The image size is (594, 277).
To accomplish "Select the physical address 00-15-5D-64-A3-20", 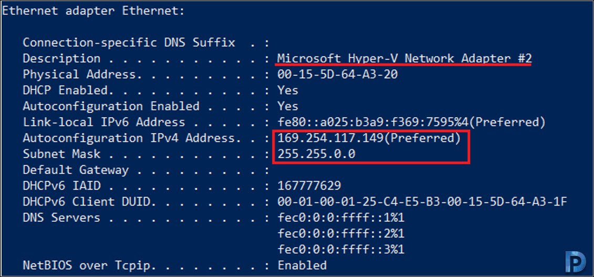I will 338,74.
